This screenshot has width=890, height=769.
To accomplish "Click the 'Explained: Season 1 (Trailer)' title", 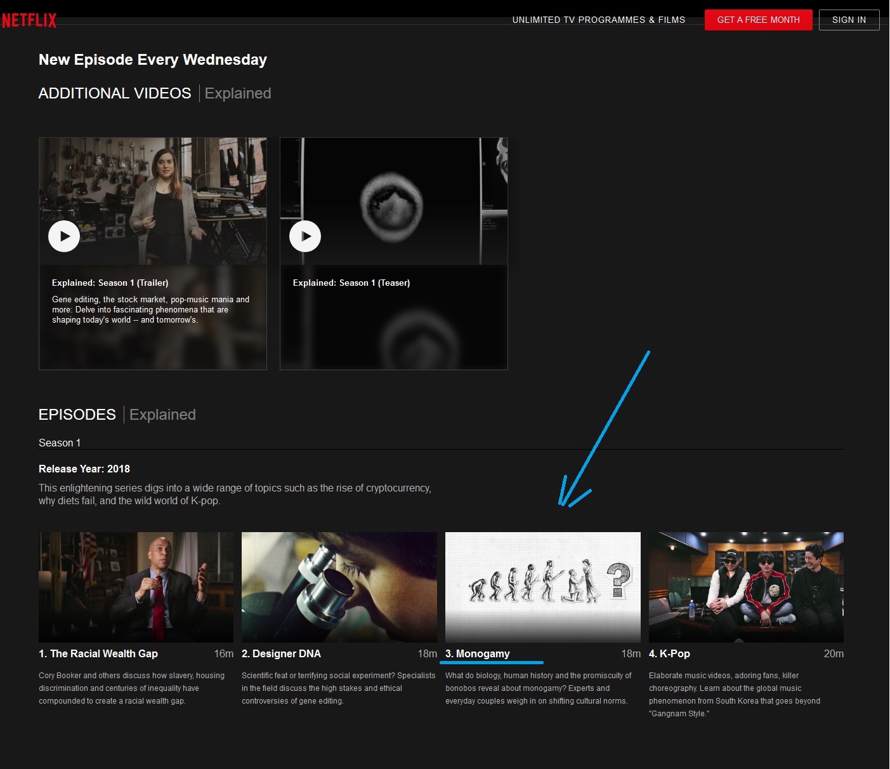I will pyautogui.click(x=110, y=283).
